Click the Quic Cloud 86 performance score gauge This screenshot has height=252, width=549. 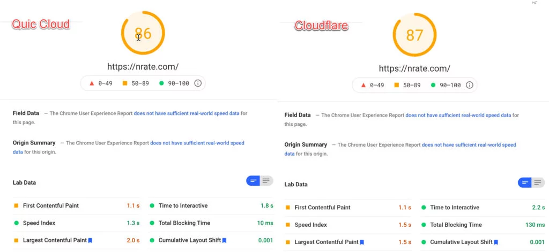coord(143,33)
